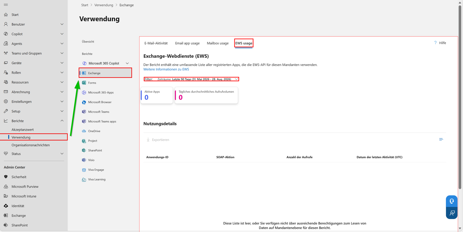Open the Viva Learning report
Viewport: 463px width, 232px height.
(x=97, y=179)
